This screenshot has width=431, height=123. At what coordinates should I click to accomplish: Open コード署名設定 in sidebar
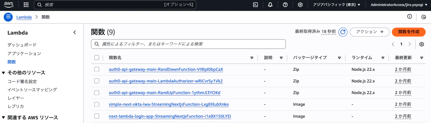point(22,81)
